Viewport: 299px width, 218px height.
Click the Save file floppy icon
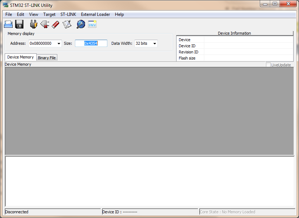coord(19,24)
